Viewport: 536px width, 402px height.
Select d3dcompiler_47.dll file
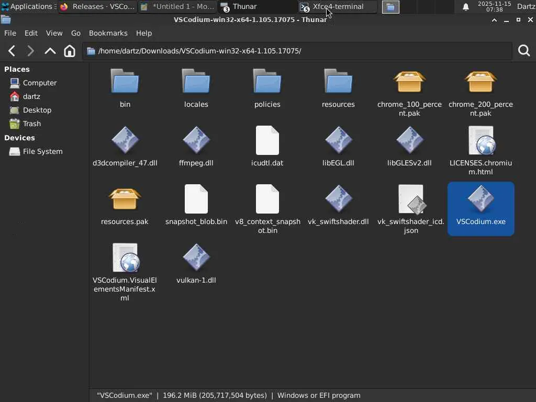(x=125, y=147)
